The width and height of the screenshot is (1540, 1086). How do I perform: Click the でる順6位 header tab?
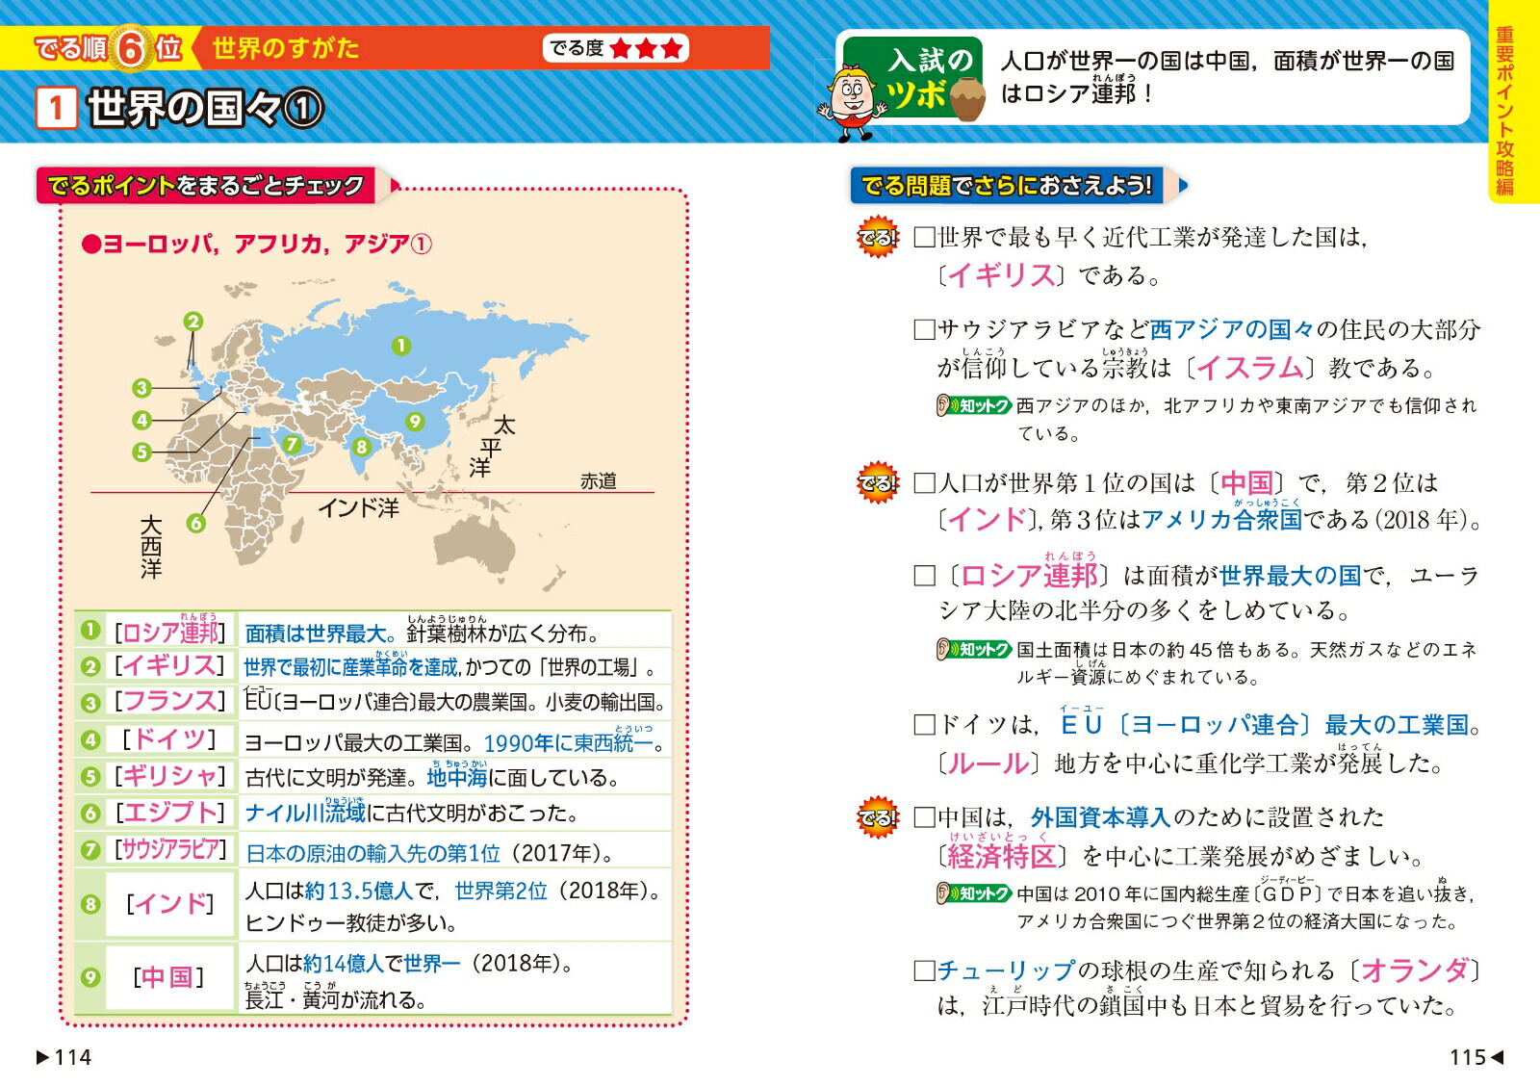(x=108, y=48)
